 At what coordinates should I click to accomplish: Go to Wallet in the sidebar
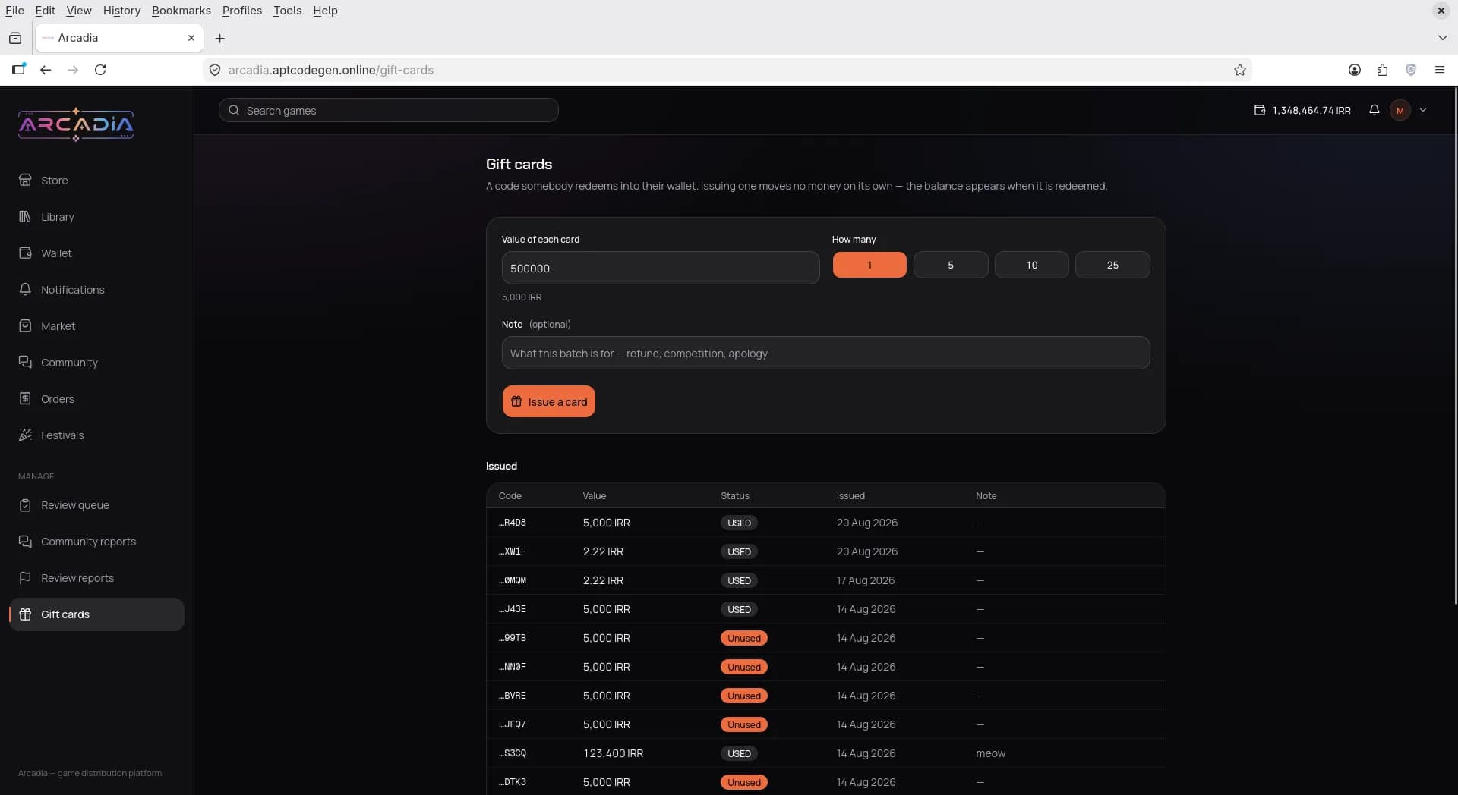96,253
